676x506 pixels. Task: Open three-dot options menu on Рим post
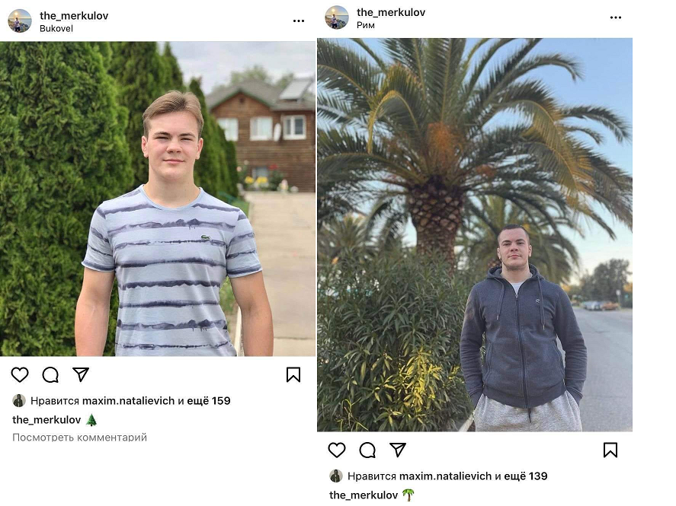click(x=616, y=18)
